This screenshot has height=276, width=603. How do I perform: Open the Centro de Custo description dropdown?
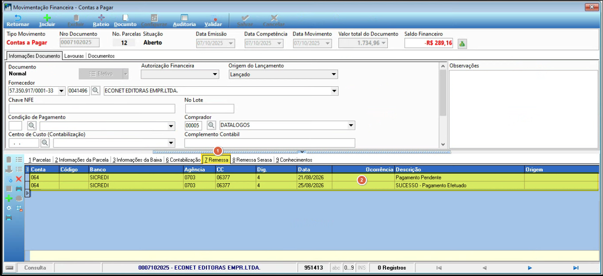171,143
